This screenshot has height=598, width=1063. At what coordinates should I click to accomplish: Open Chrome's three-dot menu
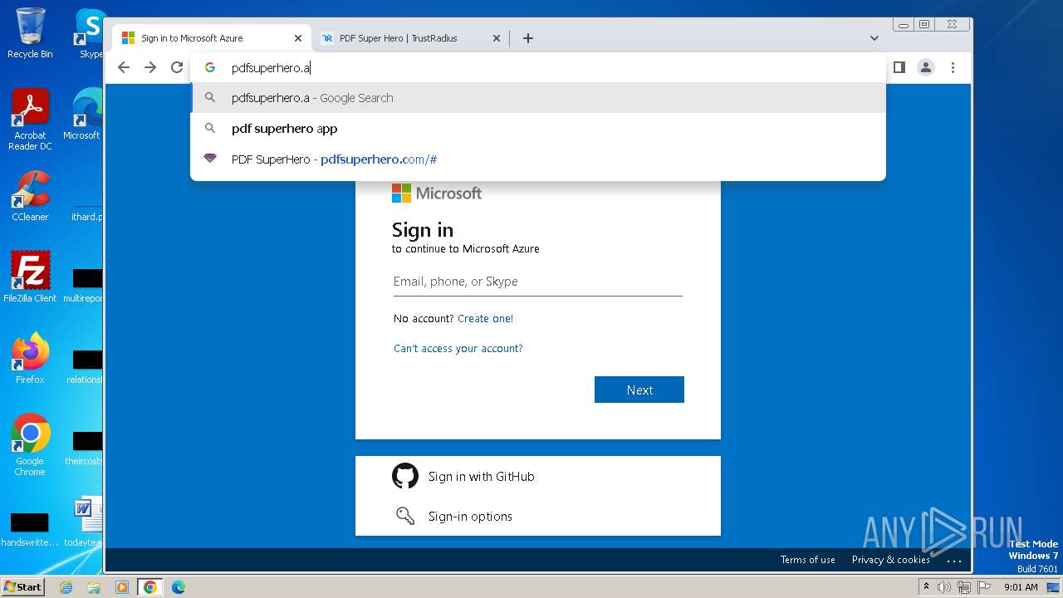953,67
